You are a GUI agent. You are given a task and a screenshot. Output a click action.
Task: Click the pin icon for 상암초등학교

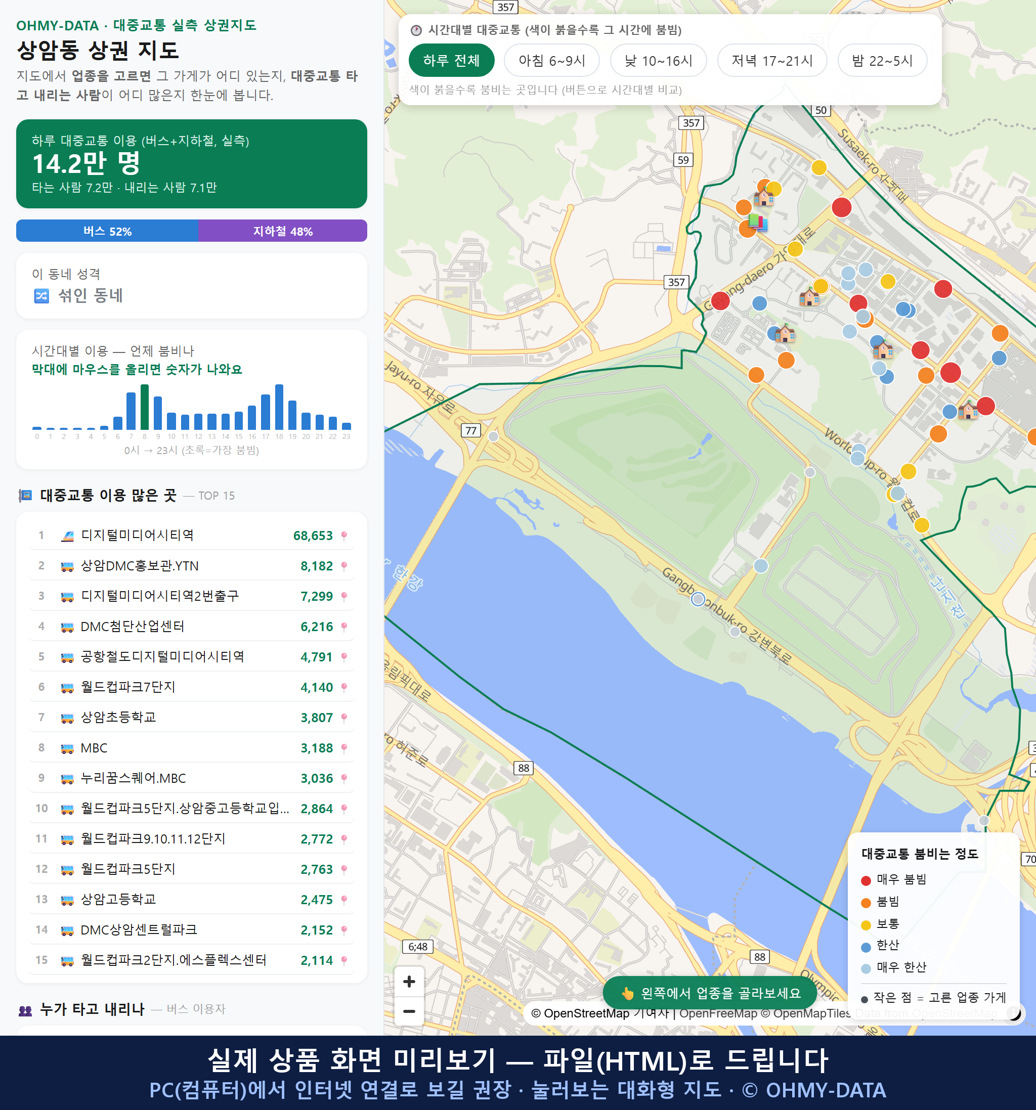(344, 718)
